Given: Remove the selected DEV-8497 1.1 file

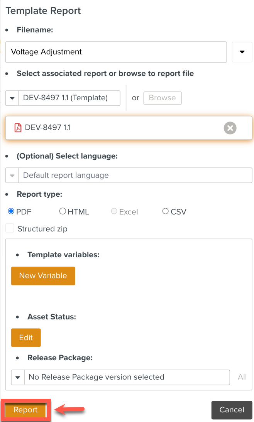Looking at the screenshot, I should pos(230,128).
